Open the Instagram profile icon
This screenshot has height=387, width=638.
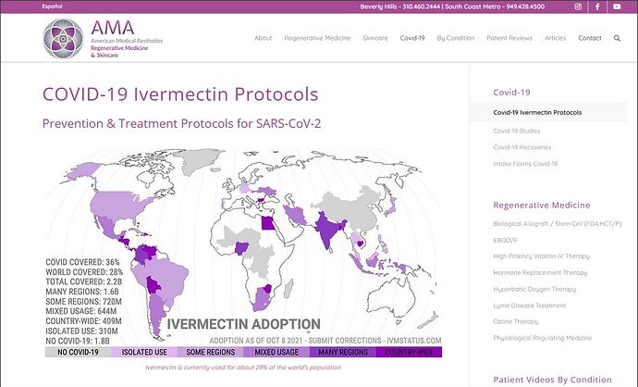[x=578, y=6]
